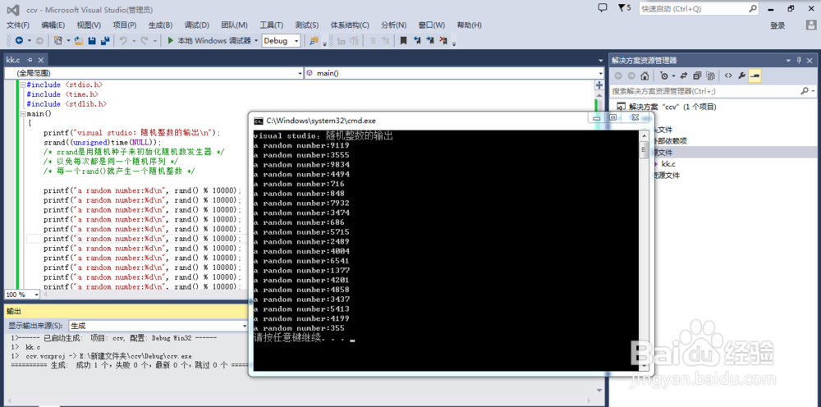Screen dimensions: 821x407
Task: Click the Find in Files toolbar icon
Action: point(314,40)
